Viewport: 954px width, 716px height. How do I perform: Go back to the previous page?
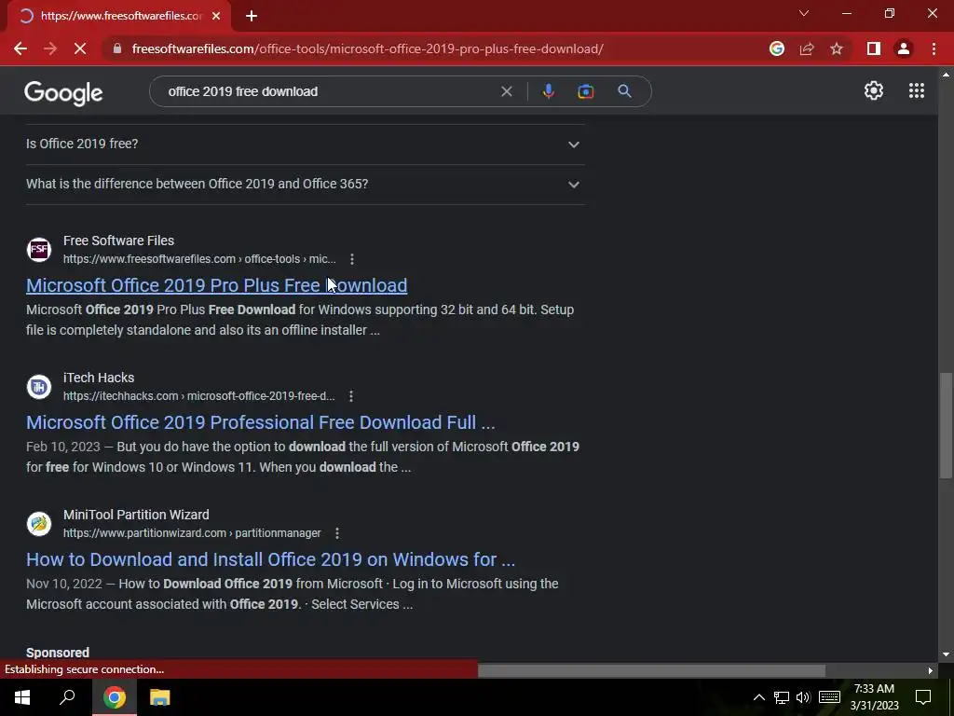pos(20,48)
